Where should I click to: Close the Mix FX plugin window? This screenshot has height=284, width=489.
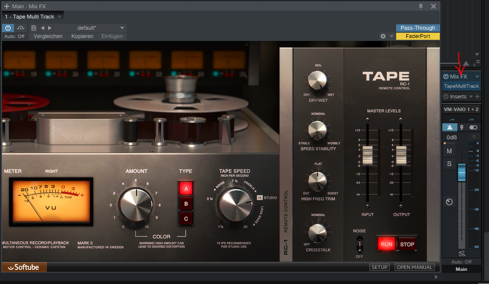(x=433, y=6)
